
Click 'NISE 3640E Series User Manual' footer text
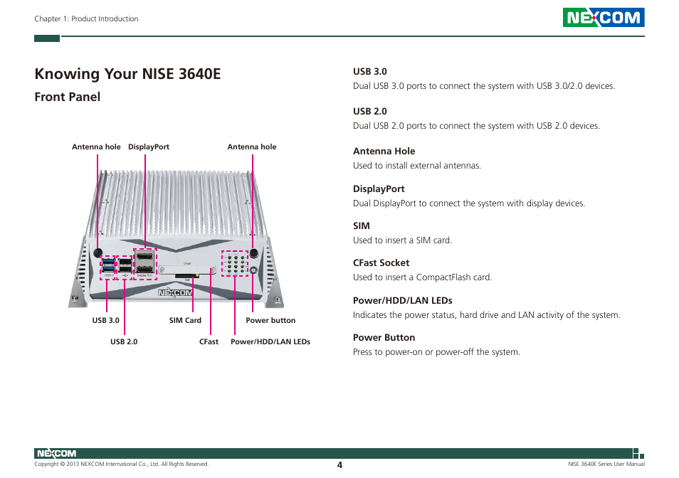coord(606,464)
